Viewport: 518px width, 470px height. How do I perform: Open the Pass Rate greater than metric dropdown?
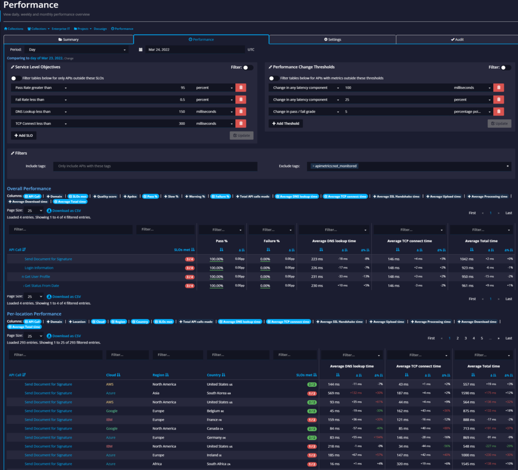(40, 88)
